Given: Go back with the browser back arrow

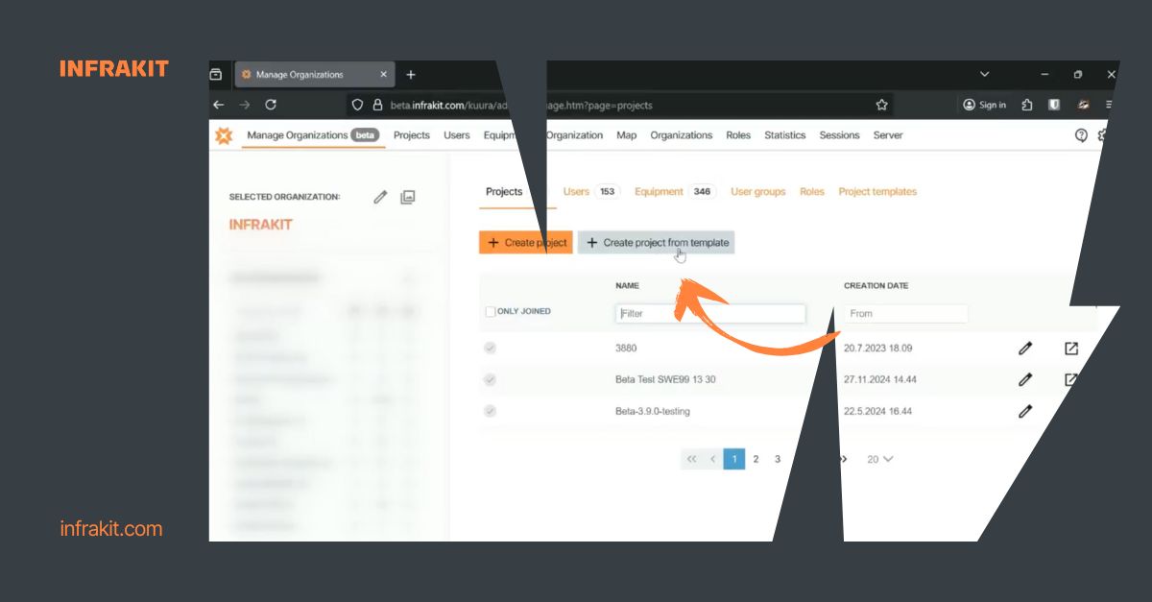Looking at the screenshot, I should pos(219,105).
